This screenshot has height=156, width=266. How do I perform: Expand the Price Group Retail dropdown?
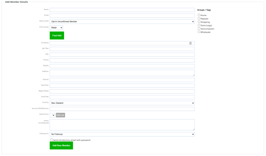[56, 28]
